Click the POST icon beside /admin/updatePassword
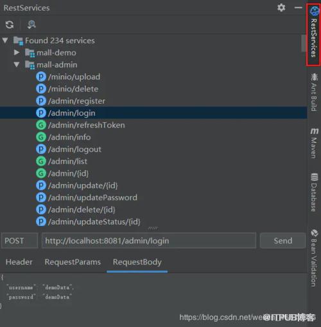Screen dimensions: 321x327 (41, 198)
